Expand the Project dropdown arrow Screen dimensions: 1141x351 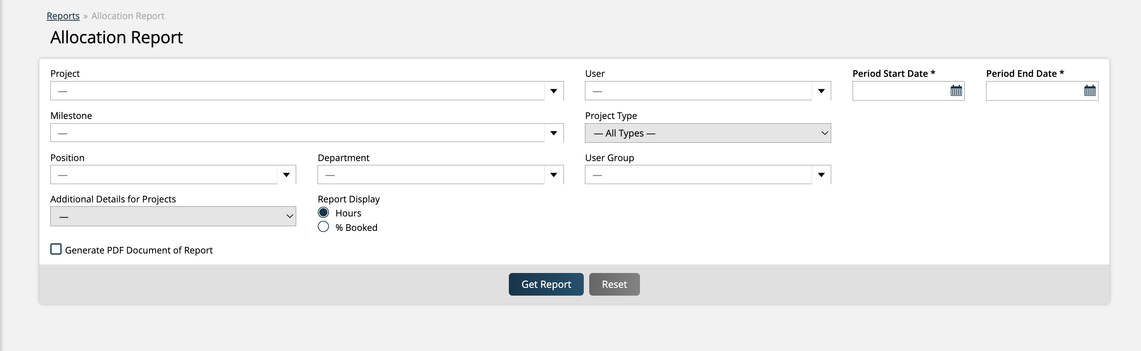pos(553,91)
